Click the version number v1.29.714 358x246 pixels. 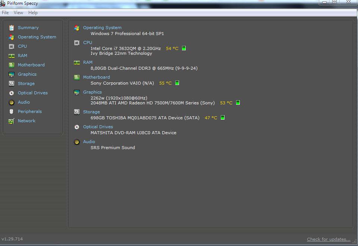pyautogui.click(x=12, y=239)
